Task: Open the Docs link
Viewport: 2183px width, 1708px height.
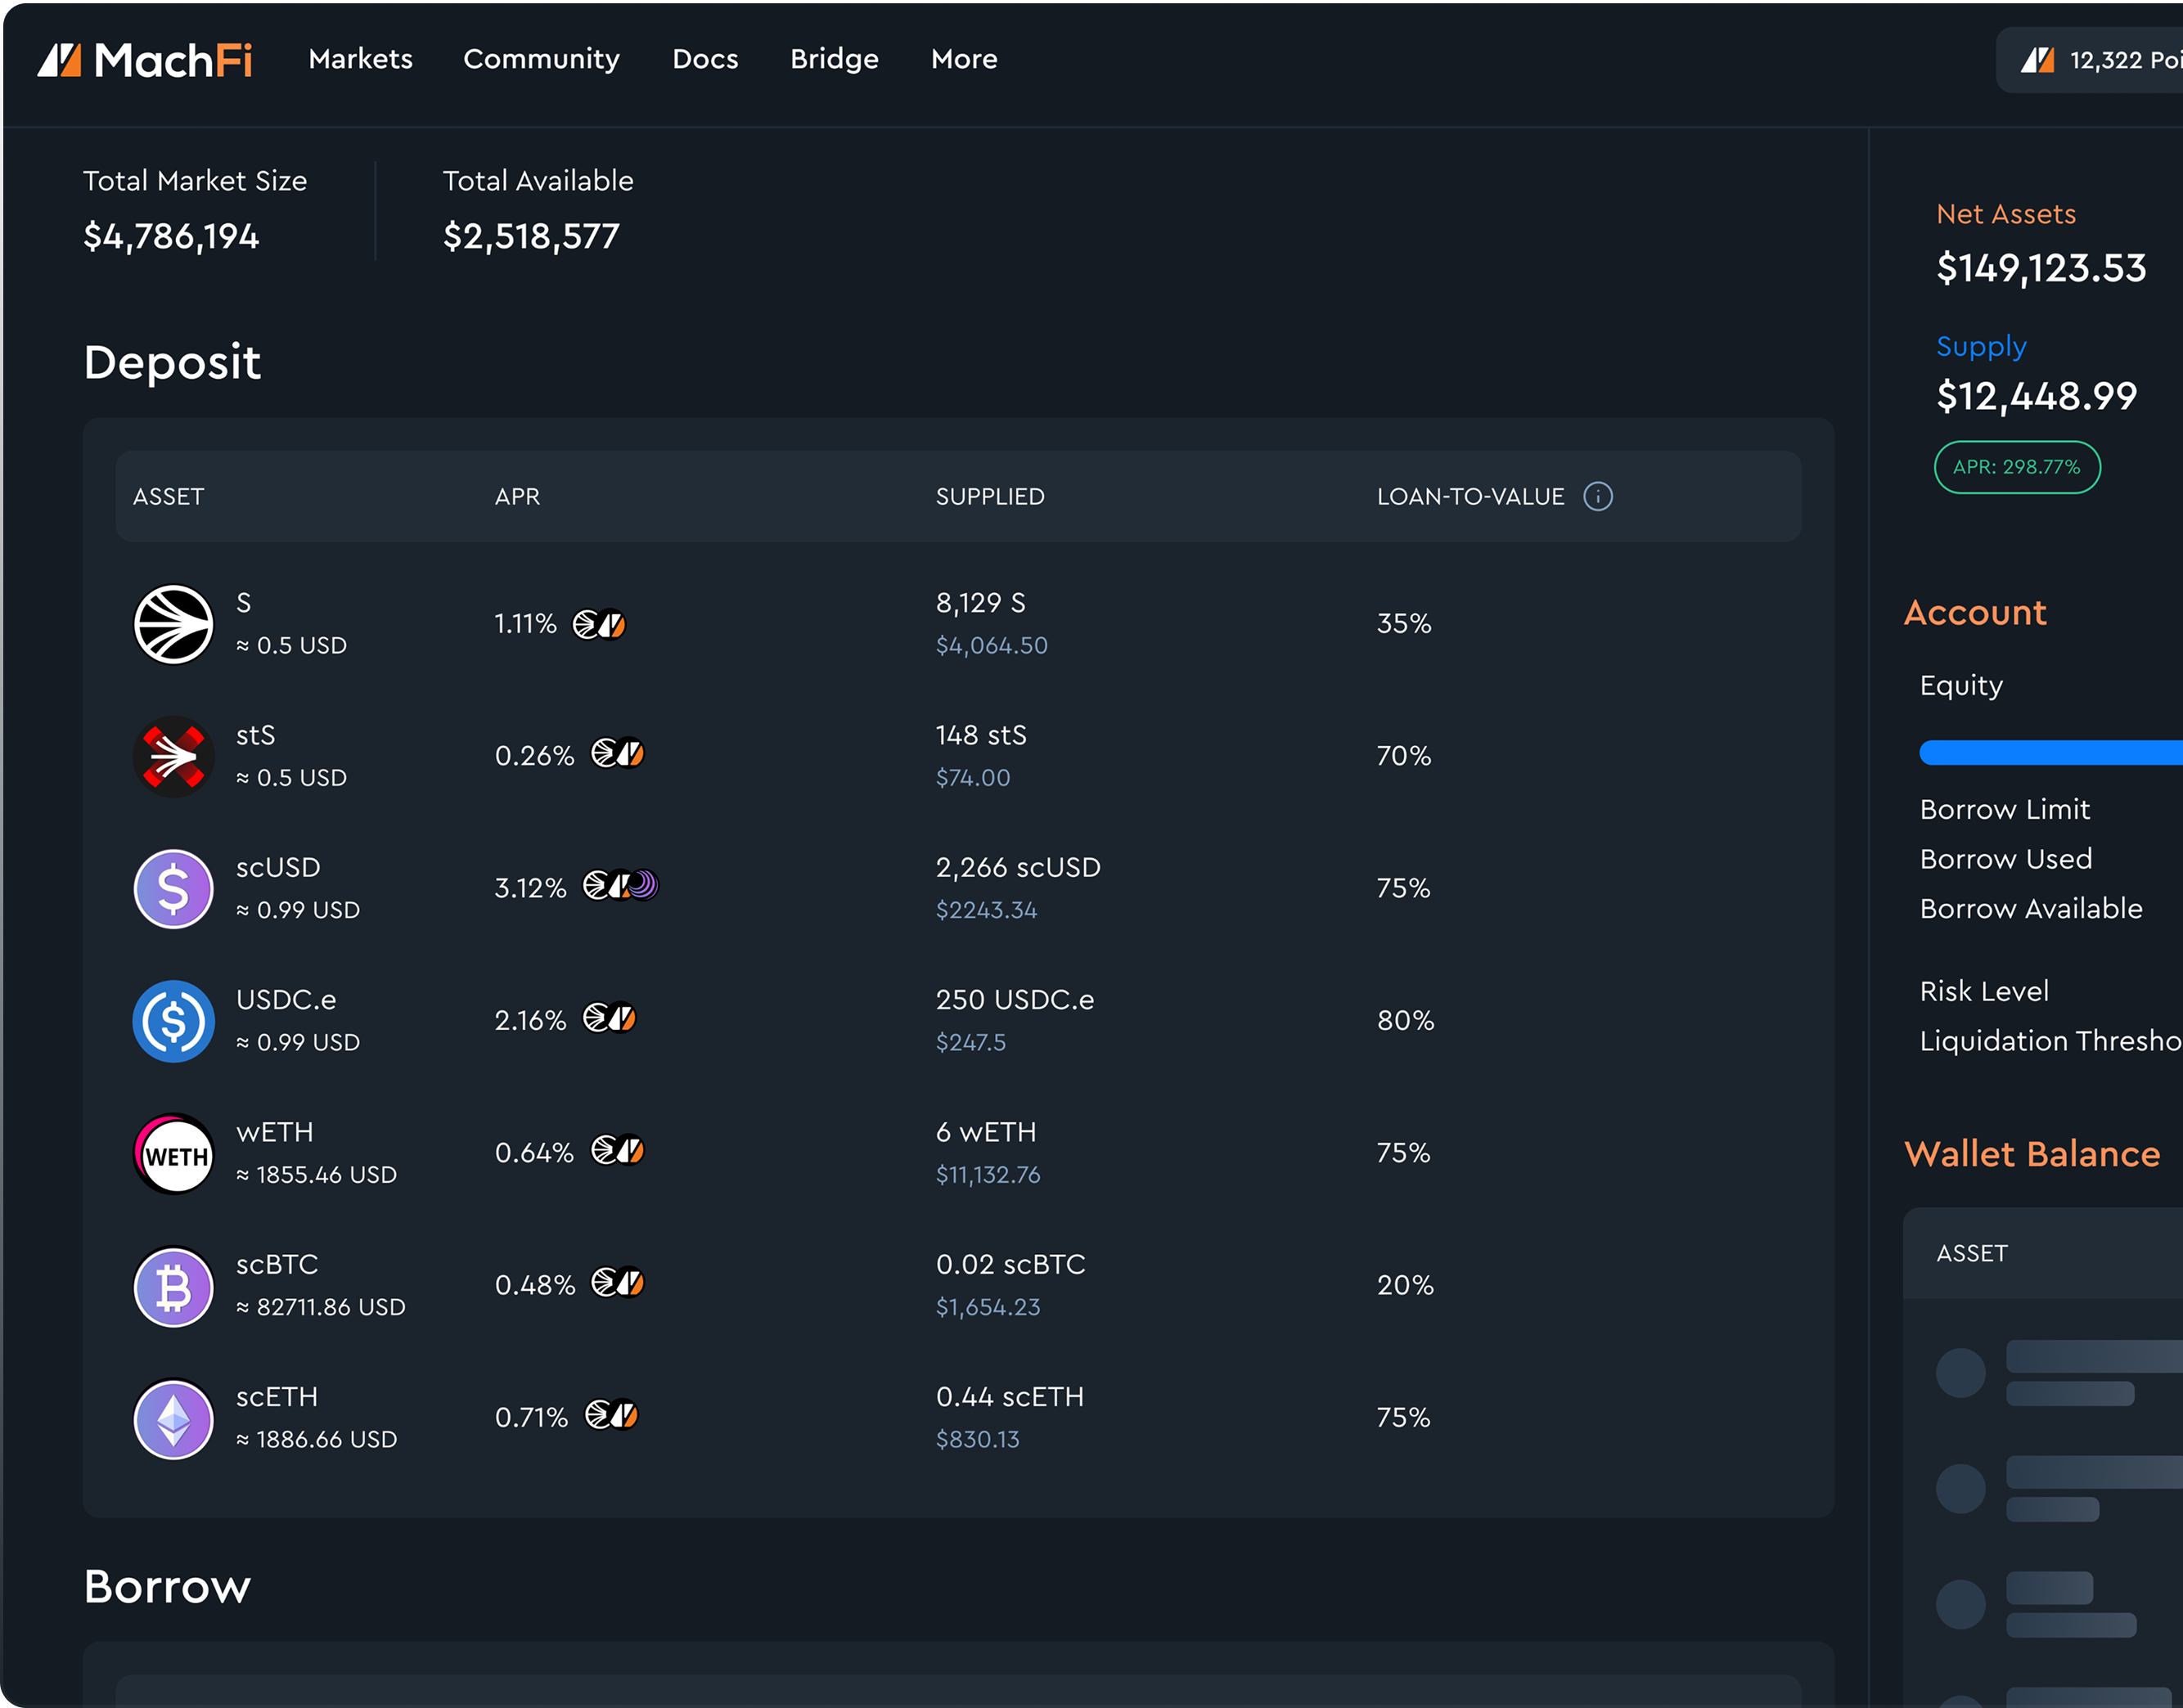Action: tap(705, 60)
